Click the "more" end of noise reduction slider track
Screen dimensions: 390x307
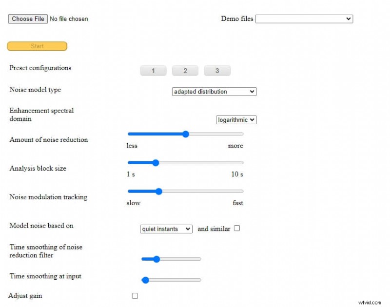pos(241,134)
